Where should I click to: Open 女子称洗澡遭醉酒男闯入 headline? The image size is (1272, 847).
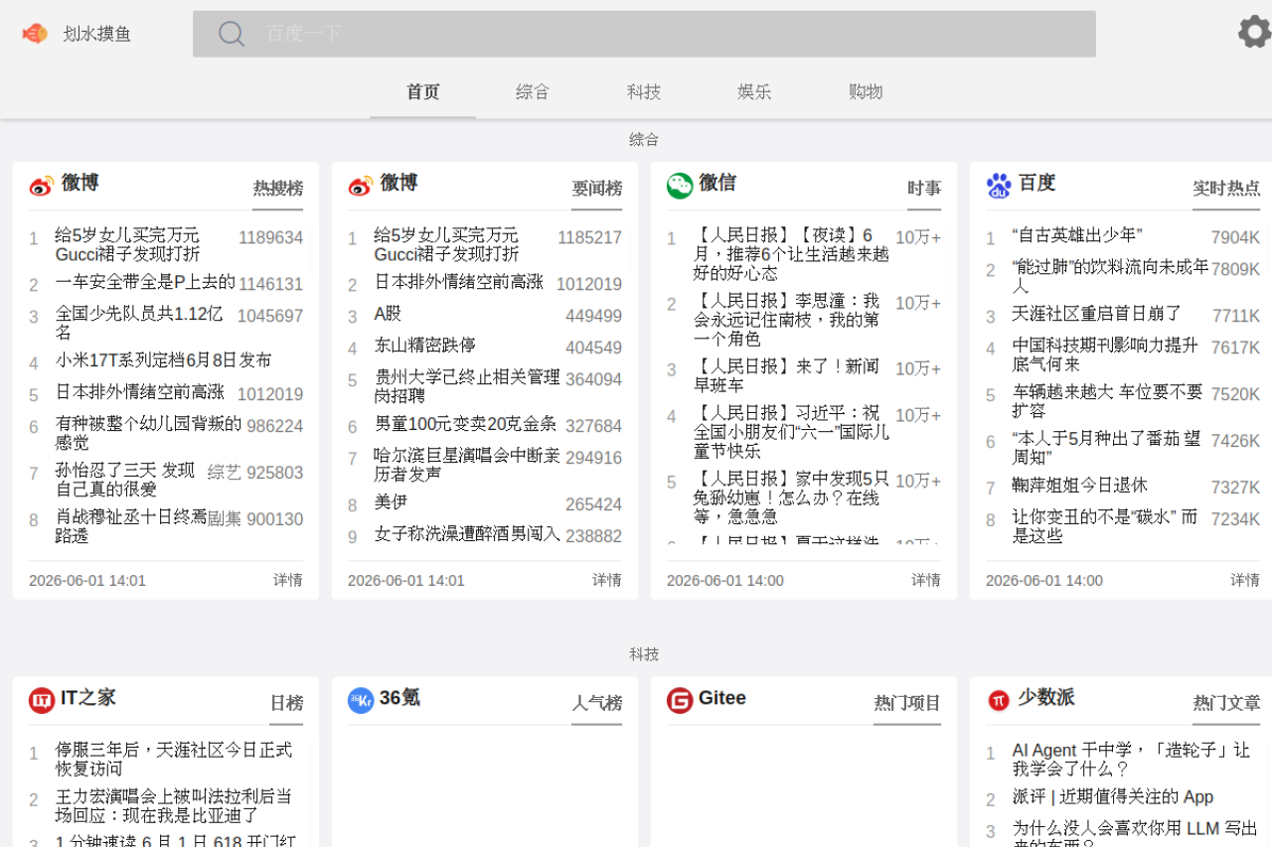[467, 534]
